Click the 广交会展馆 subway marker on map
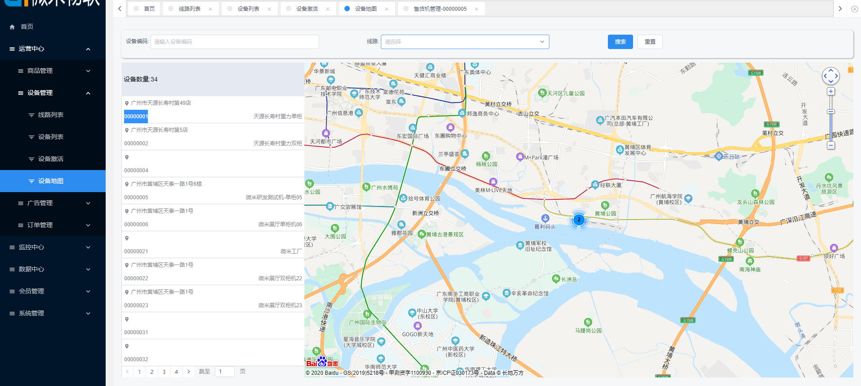Screen dimensions: 861x386 [x=330, y=207]
